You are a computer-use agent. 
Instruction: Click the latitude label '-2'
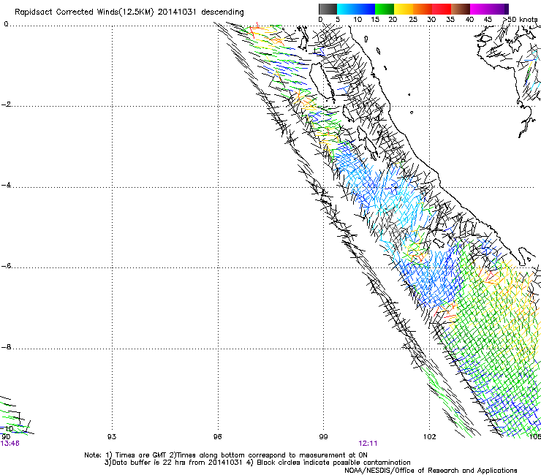click(6, 104)
